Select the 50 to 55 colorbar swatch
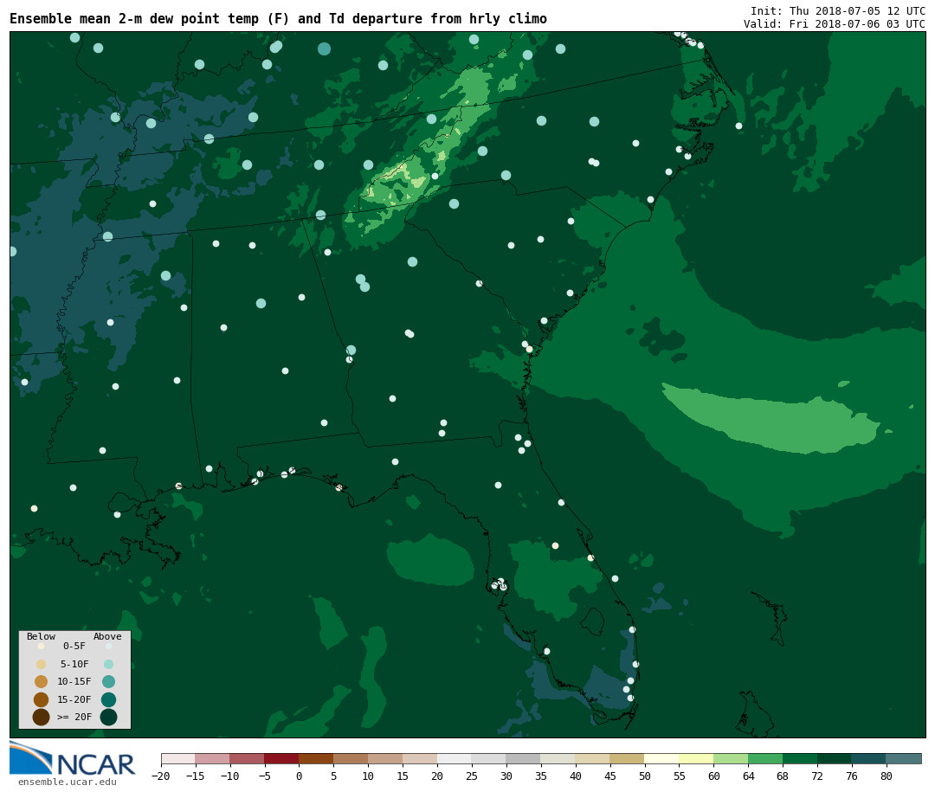 click(x=662, y=758)
